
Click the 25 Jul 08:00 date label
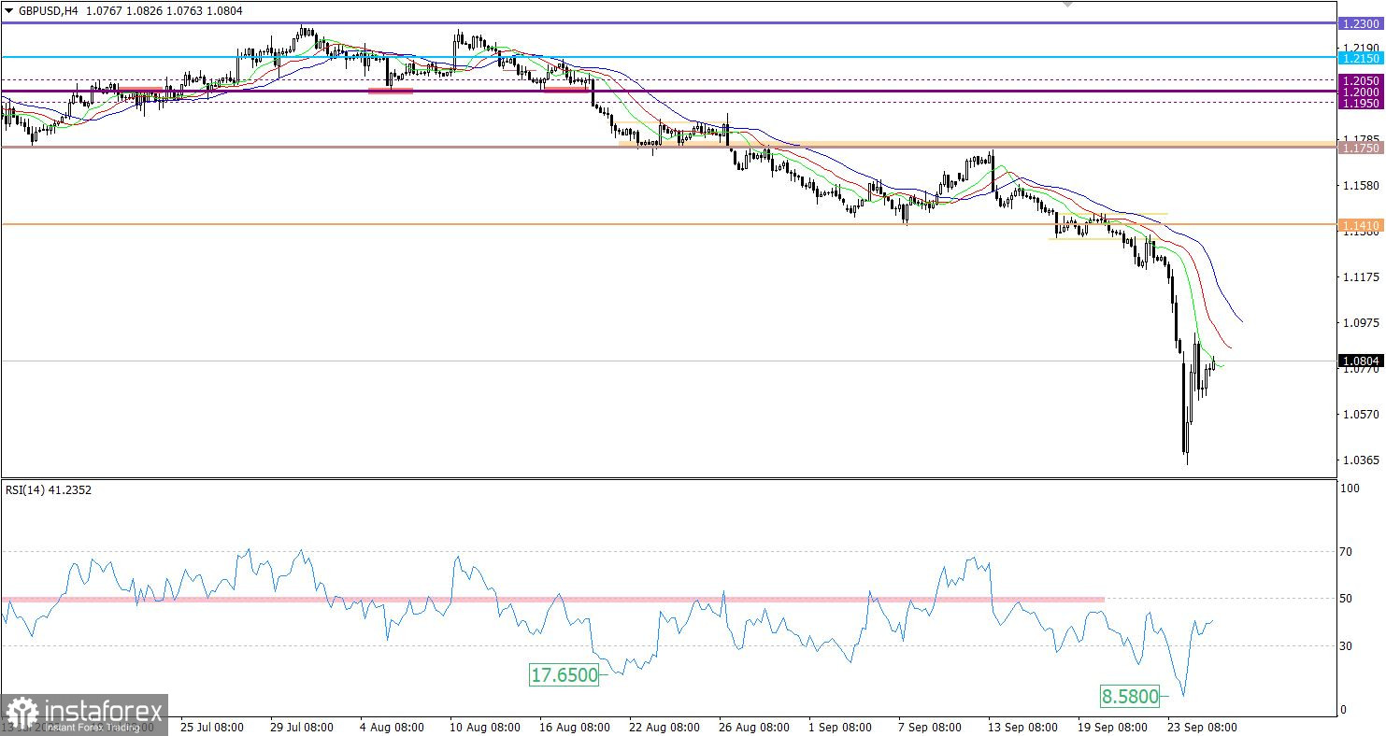click(x=212, y=726)
